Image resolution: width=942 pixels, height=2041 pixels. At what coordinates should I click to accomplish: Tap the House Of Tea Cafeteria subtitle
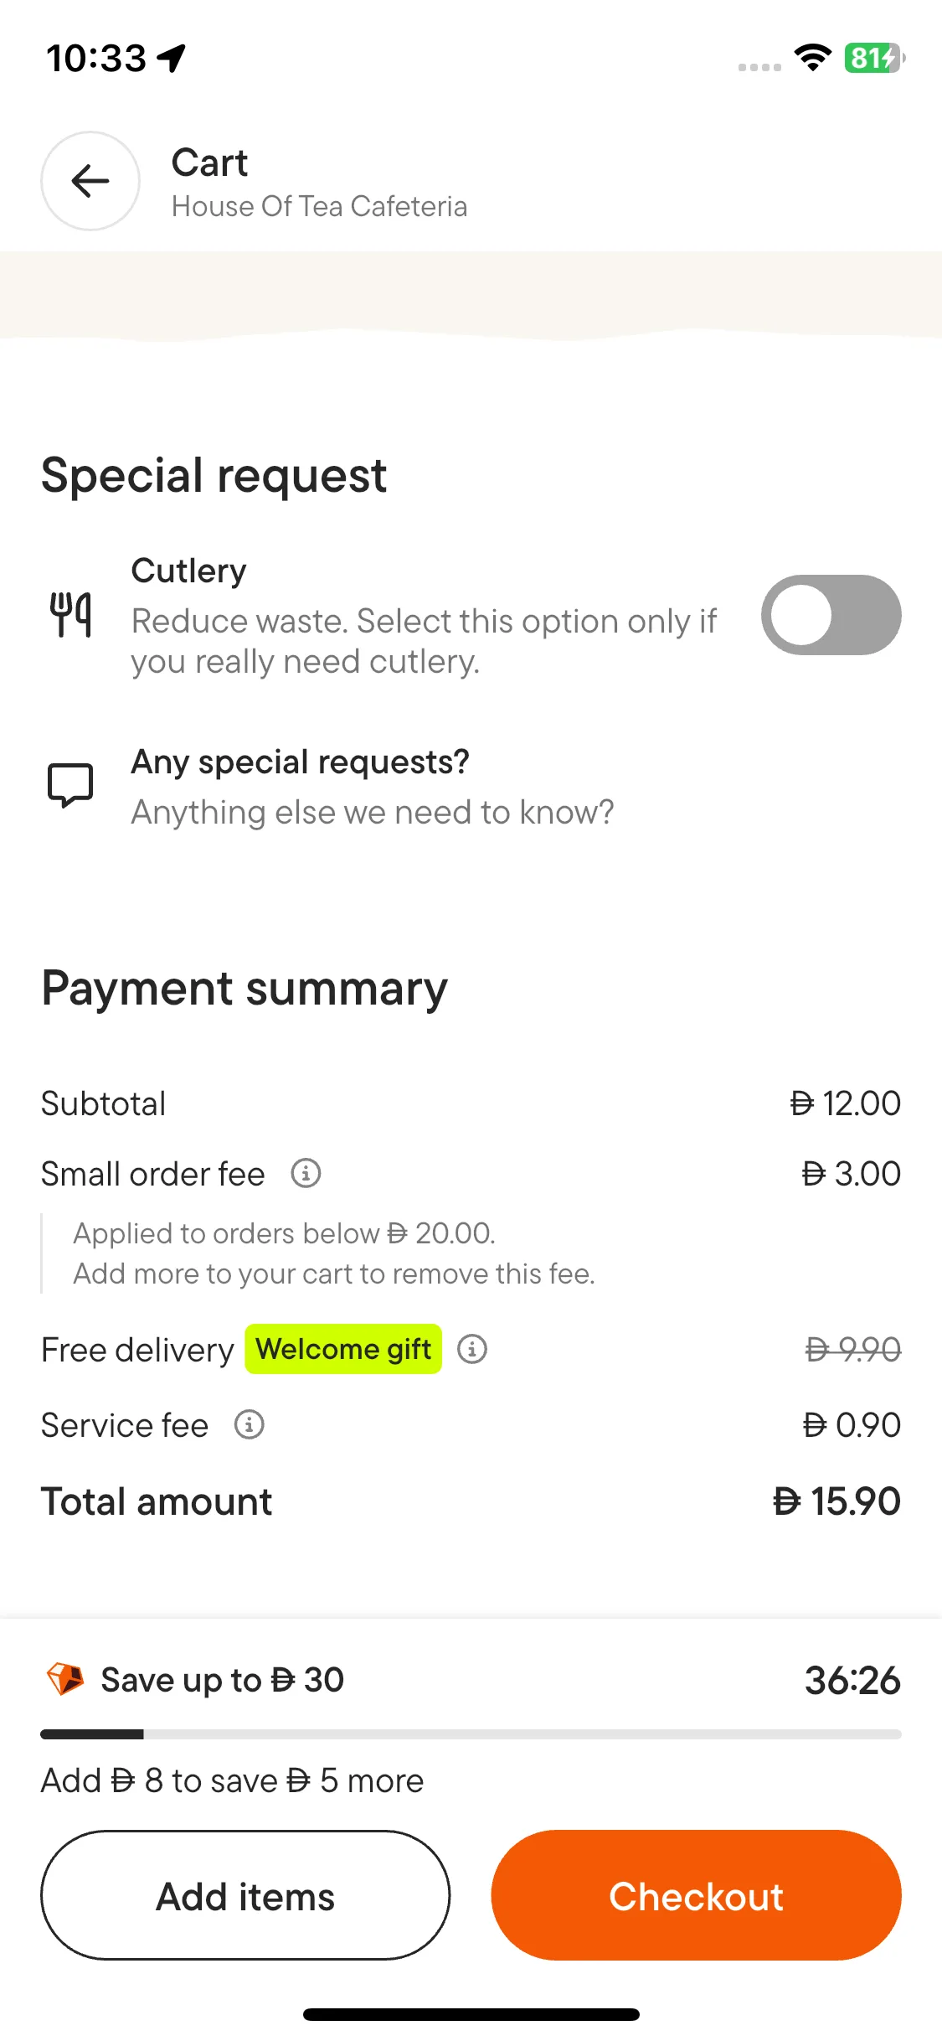point(319,206)
